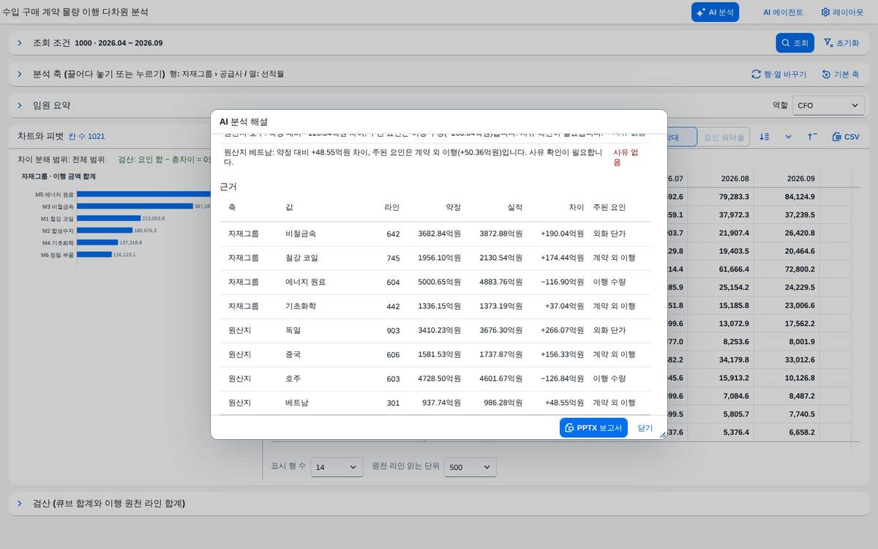This screenshot has width=878, height=549.
Task: Select the 비철금속 row value
Action: [301, 234]
